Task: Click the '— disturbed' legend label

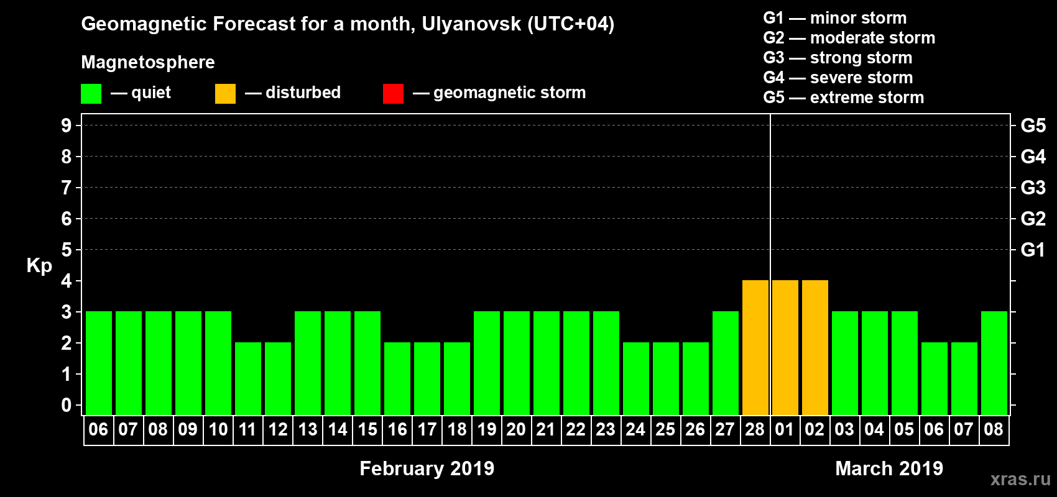Action: pyautogui.click(x=293, y=93)
